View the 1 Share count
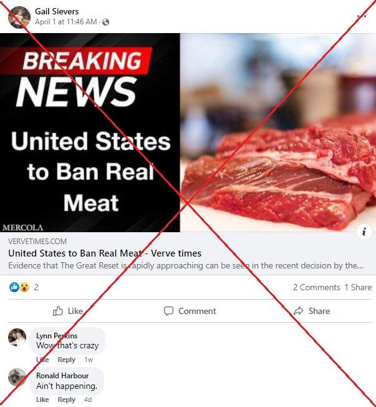Image resolution: width=376 pixels, height=407 pixels. click(x=358, y=287)
